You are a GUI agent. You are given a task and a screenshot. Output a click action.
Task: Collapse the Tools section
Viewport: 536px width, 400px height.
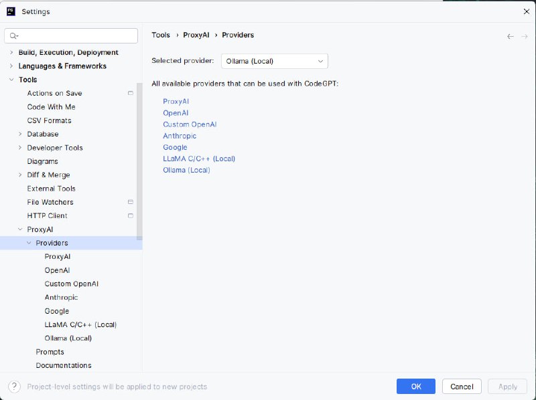coord(11,80)
